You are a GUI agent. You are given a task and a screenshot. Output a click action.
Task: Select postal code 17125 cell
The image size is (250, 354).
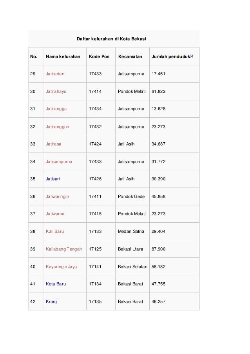[95, 249]
